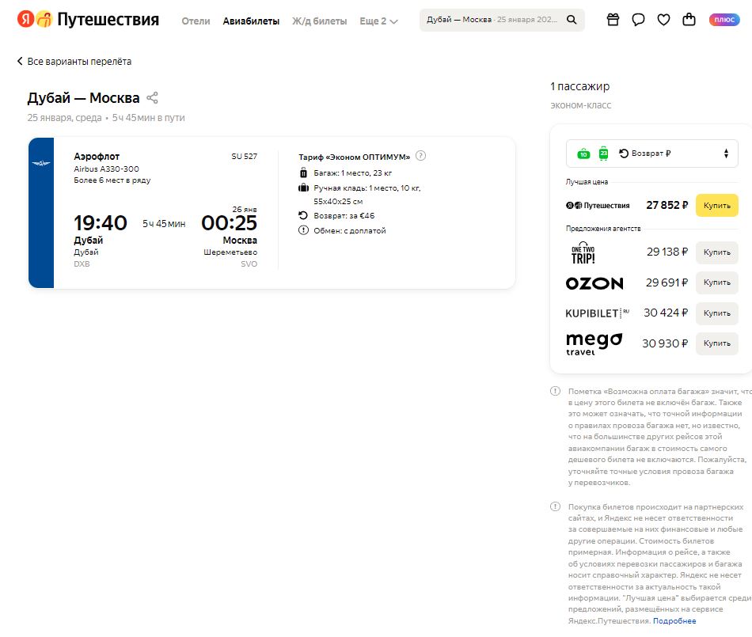Buy from Mego Travel for 30 930 ₽
This screenshot has width=752, height=637.
717,343
